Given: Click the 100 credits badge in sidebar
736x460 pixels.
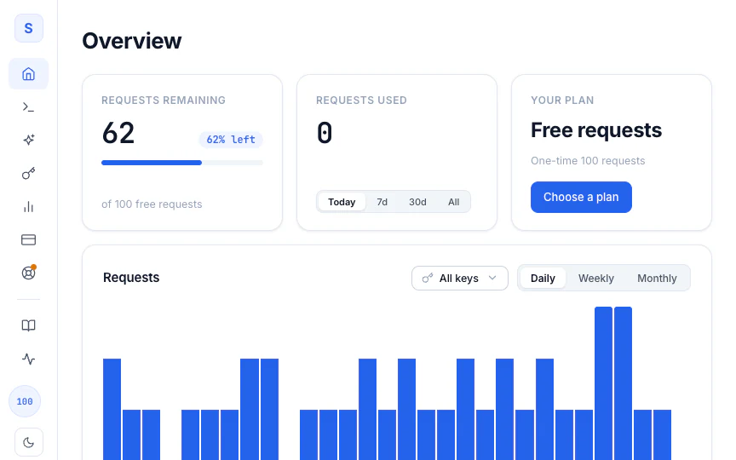Looking at the screenshot, I should click(x=25, y=401).
